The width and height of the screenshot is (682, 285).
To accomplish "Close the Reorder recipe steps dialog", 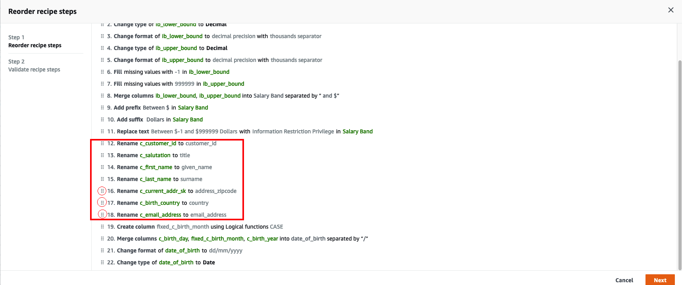I will coord(671,10).
